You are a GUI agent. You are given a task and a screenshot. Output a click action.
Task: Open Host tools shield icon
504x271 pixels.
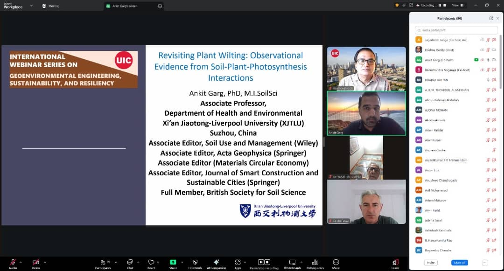coord(195,263)
